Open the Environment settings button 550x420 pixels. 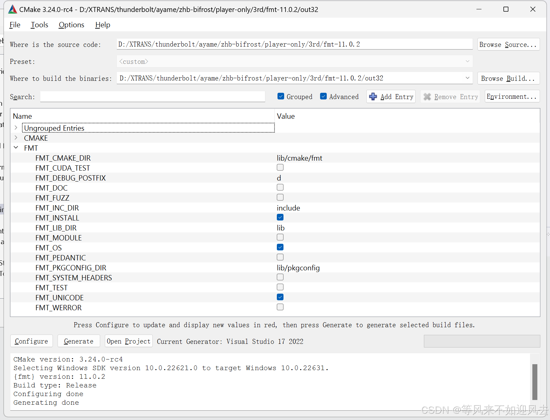[512, 96]
